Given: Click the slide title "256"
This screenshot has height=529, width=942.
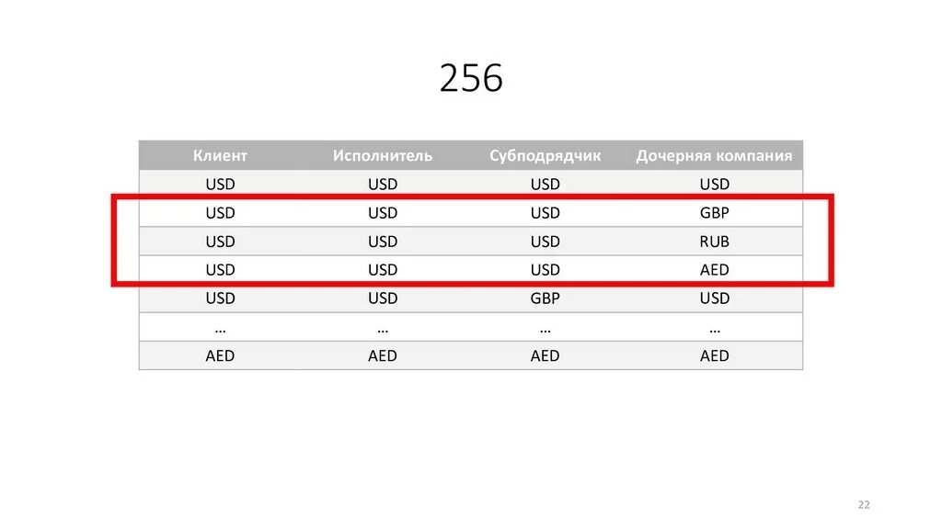Looking at the screenshot, I should pos(471,79).
